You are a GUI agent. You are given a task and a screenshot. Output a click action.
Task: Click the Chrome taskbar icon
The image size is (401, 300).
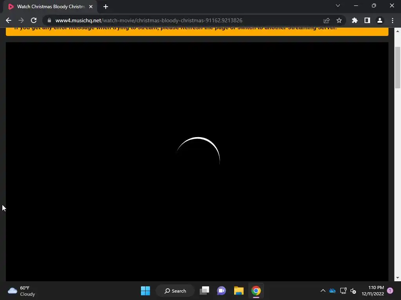256,291
